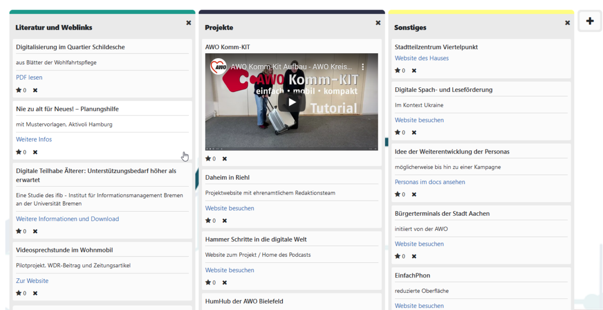This screenshot has width=603, height=310.
Task: Remove the Projekte column
Action: [378, 23]
